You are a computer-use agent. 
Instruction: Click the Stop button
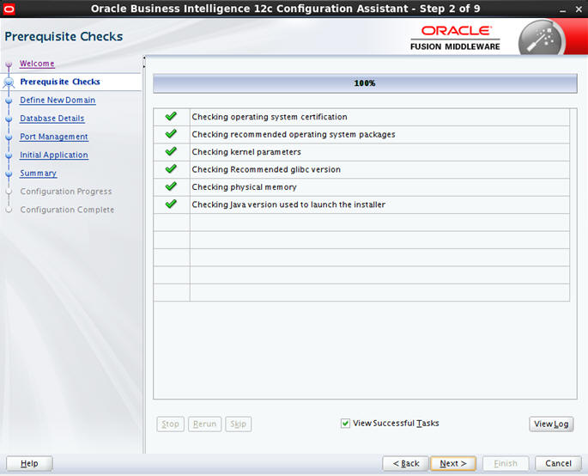pyautogui.click(x=170, y=424)
